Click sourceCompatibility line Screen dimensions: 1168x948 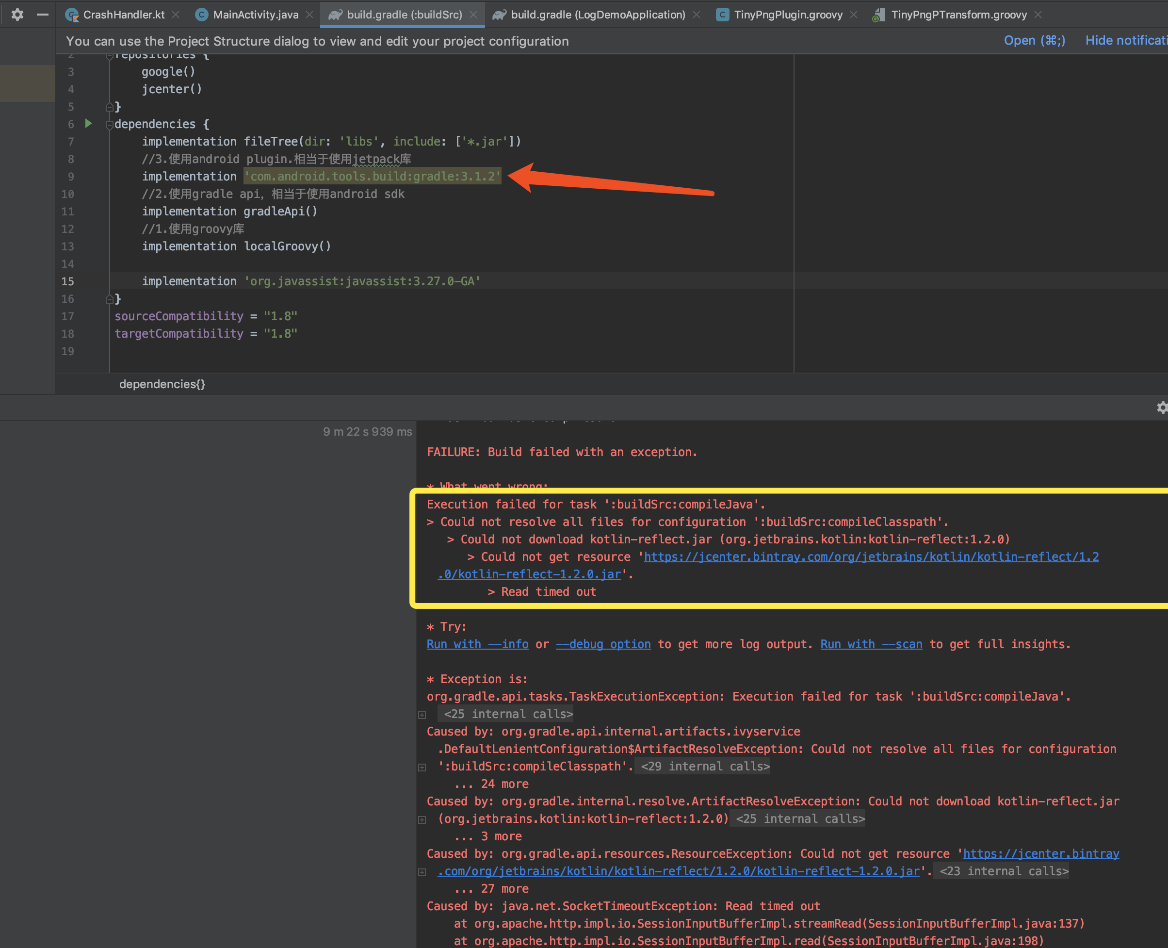pyautogui.click(x=206, y=316)
